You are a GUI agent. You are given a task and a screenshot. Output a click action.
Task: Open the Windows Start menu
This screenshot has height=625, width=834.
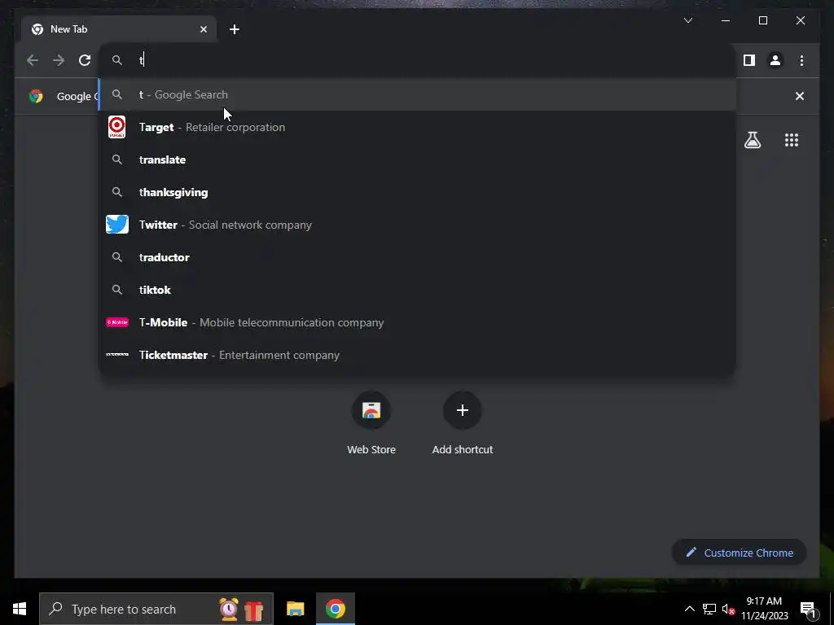pyautogui.click(x=20, y=609)
